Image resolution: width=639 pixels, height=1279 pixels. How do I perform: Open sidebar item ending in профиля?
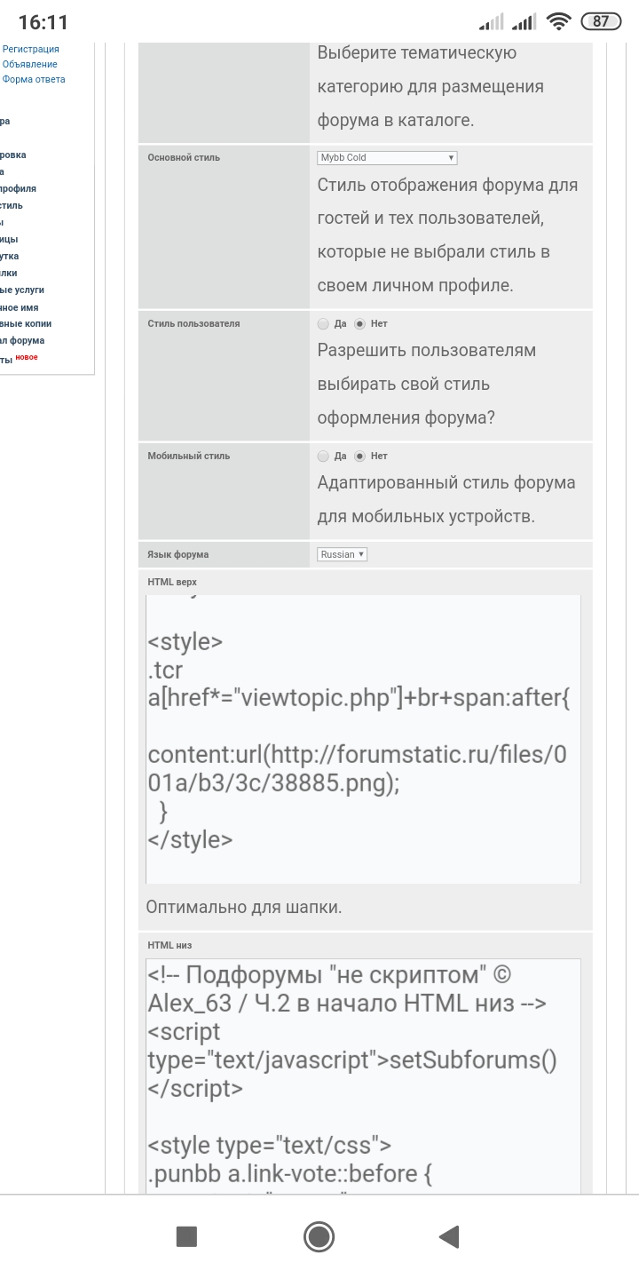click(18, 189)
